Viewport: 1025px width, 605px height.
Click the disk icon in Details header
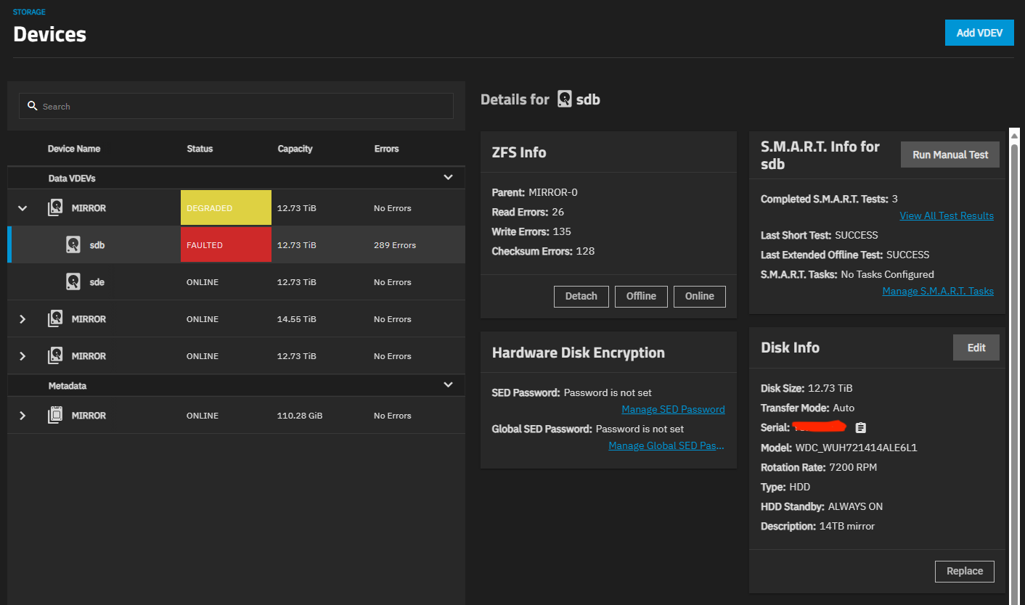565,99
